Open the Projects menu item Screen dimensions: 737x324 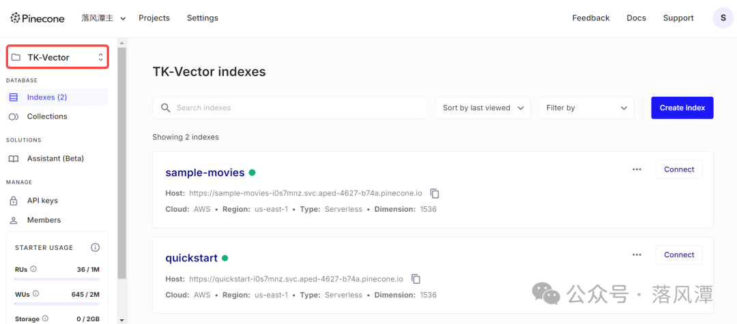pos(154,18)
